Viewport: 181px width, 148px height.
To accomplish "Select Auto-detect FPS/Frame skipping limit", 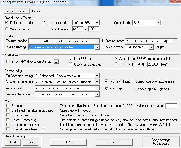I will point(116,58).
